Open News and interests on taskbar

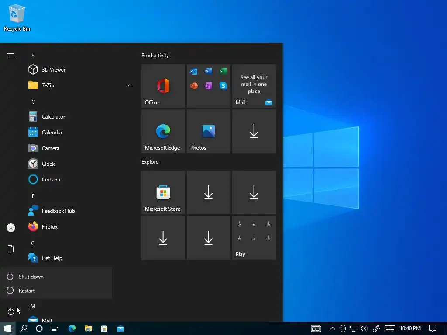[316, 328]
